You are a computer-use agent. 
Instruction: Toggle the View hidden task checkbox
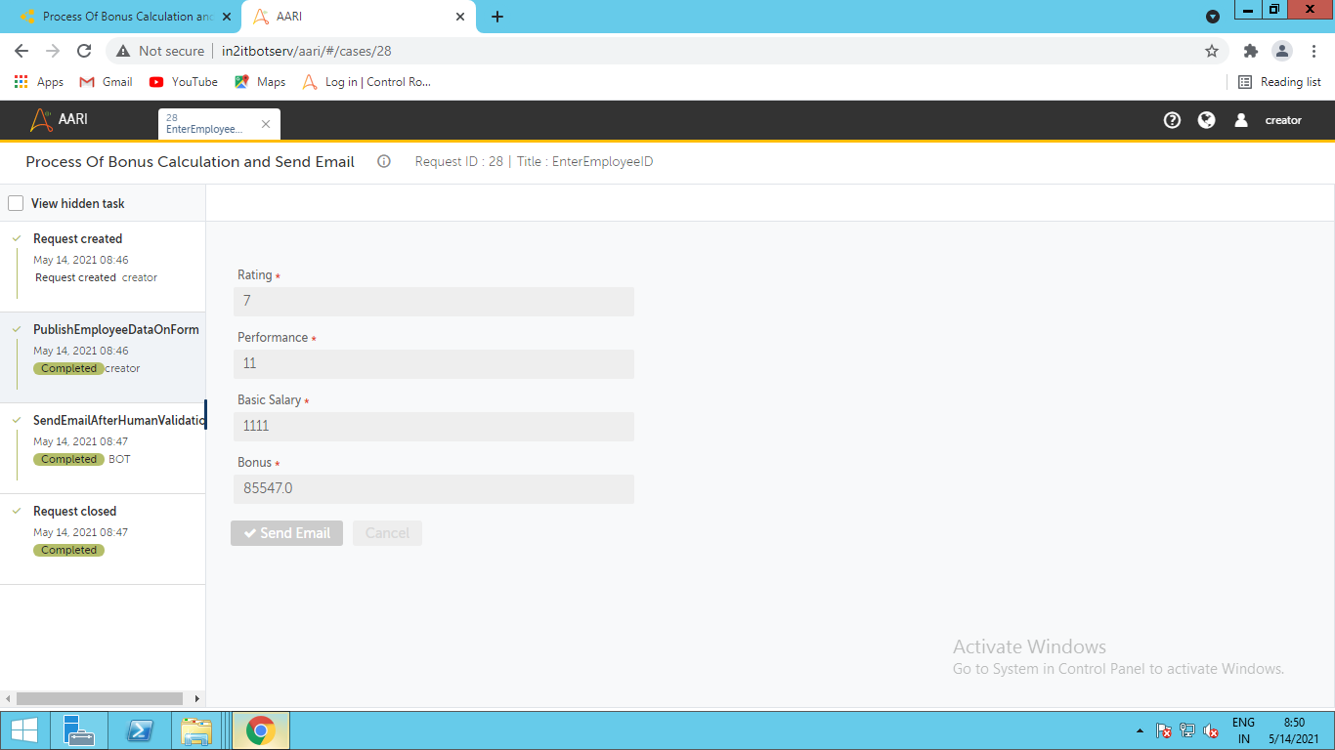click(x=16, y=203)
